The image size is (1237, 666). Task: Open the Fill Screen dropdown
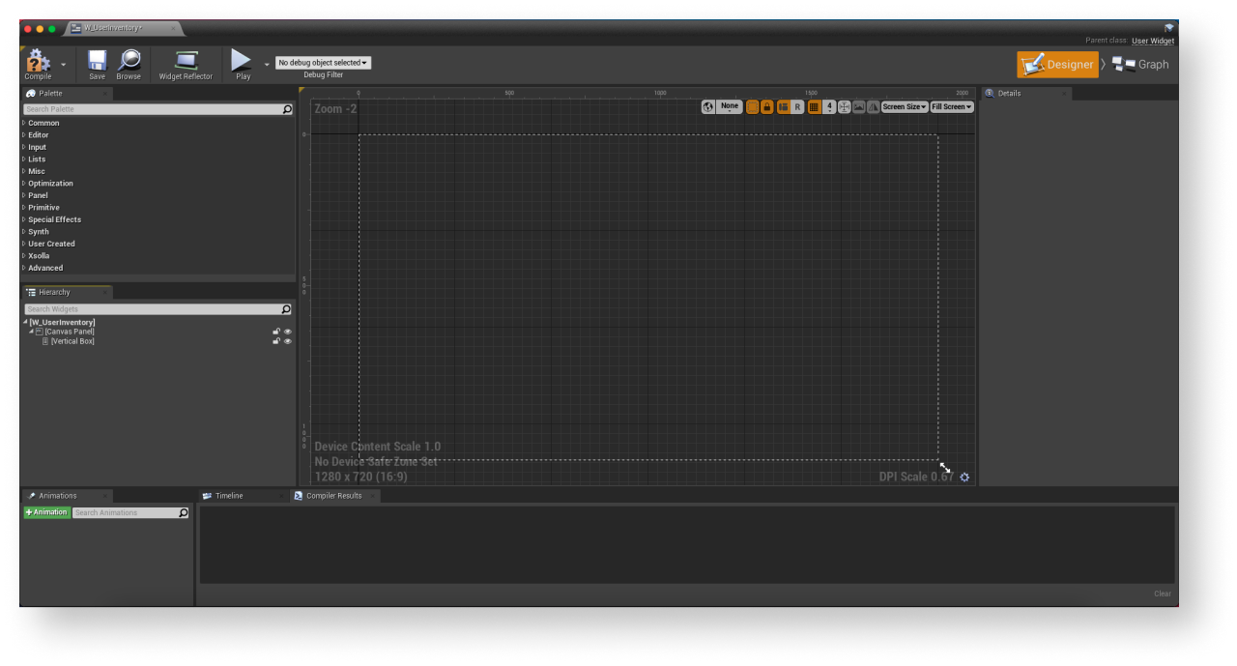[951, 107]
